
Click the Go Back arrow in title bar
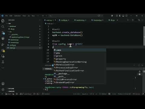(43, 16)
